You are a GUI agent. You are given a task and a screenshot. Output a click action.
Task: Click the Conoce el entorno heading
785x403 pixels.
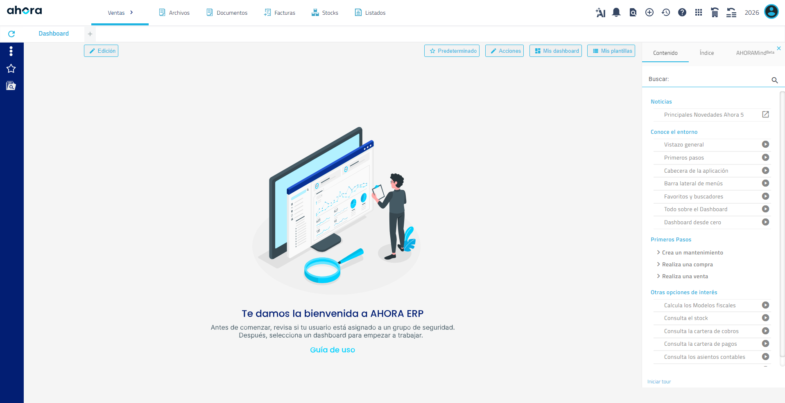click(674, 132)
